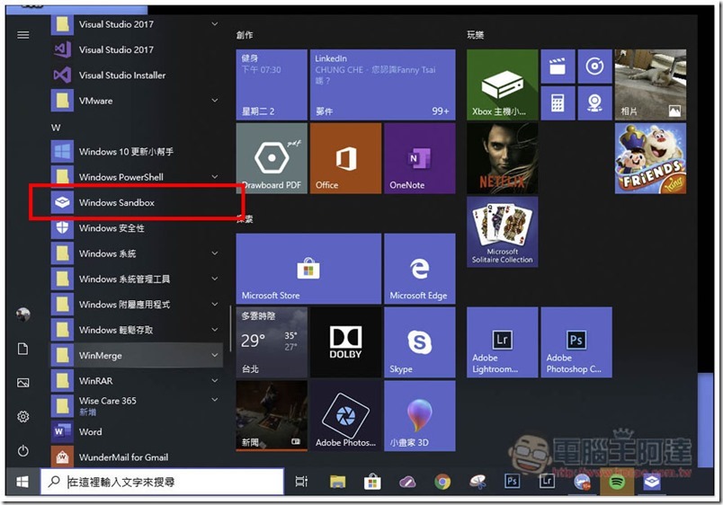
Task: Open the Power options button
Action: 23,450
